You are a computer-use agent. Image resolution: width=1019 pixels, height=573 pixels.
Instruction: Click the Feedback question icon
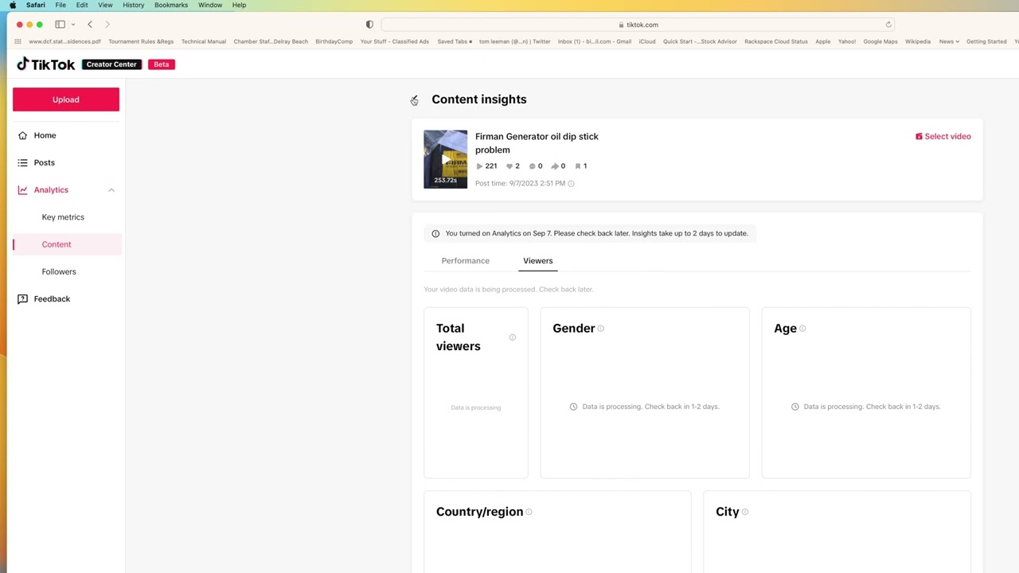(x=22, y=298)
